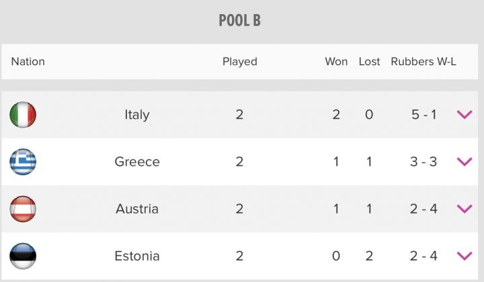
Task: Click Greece's 3 - 3 rubbers score
Action: pos(424,162)
